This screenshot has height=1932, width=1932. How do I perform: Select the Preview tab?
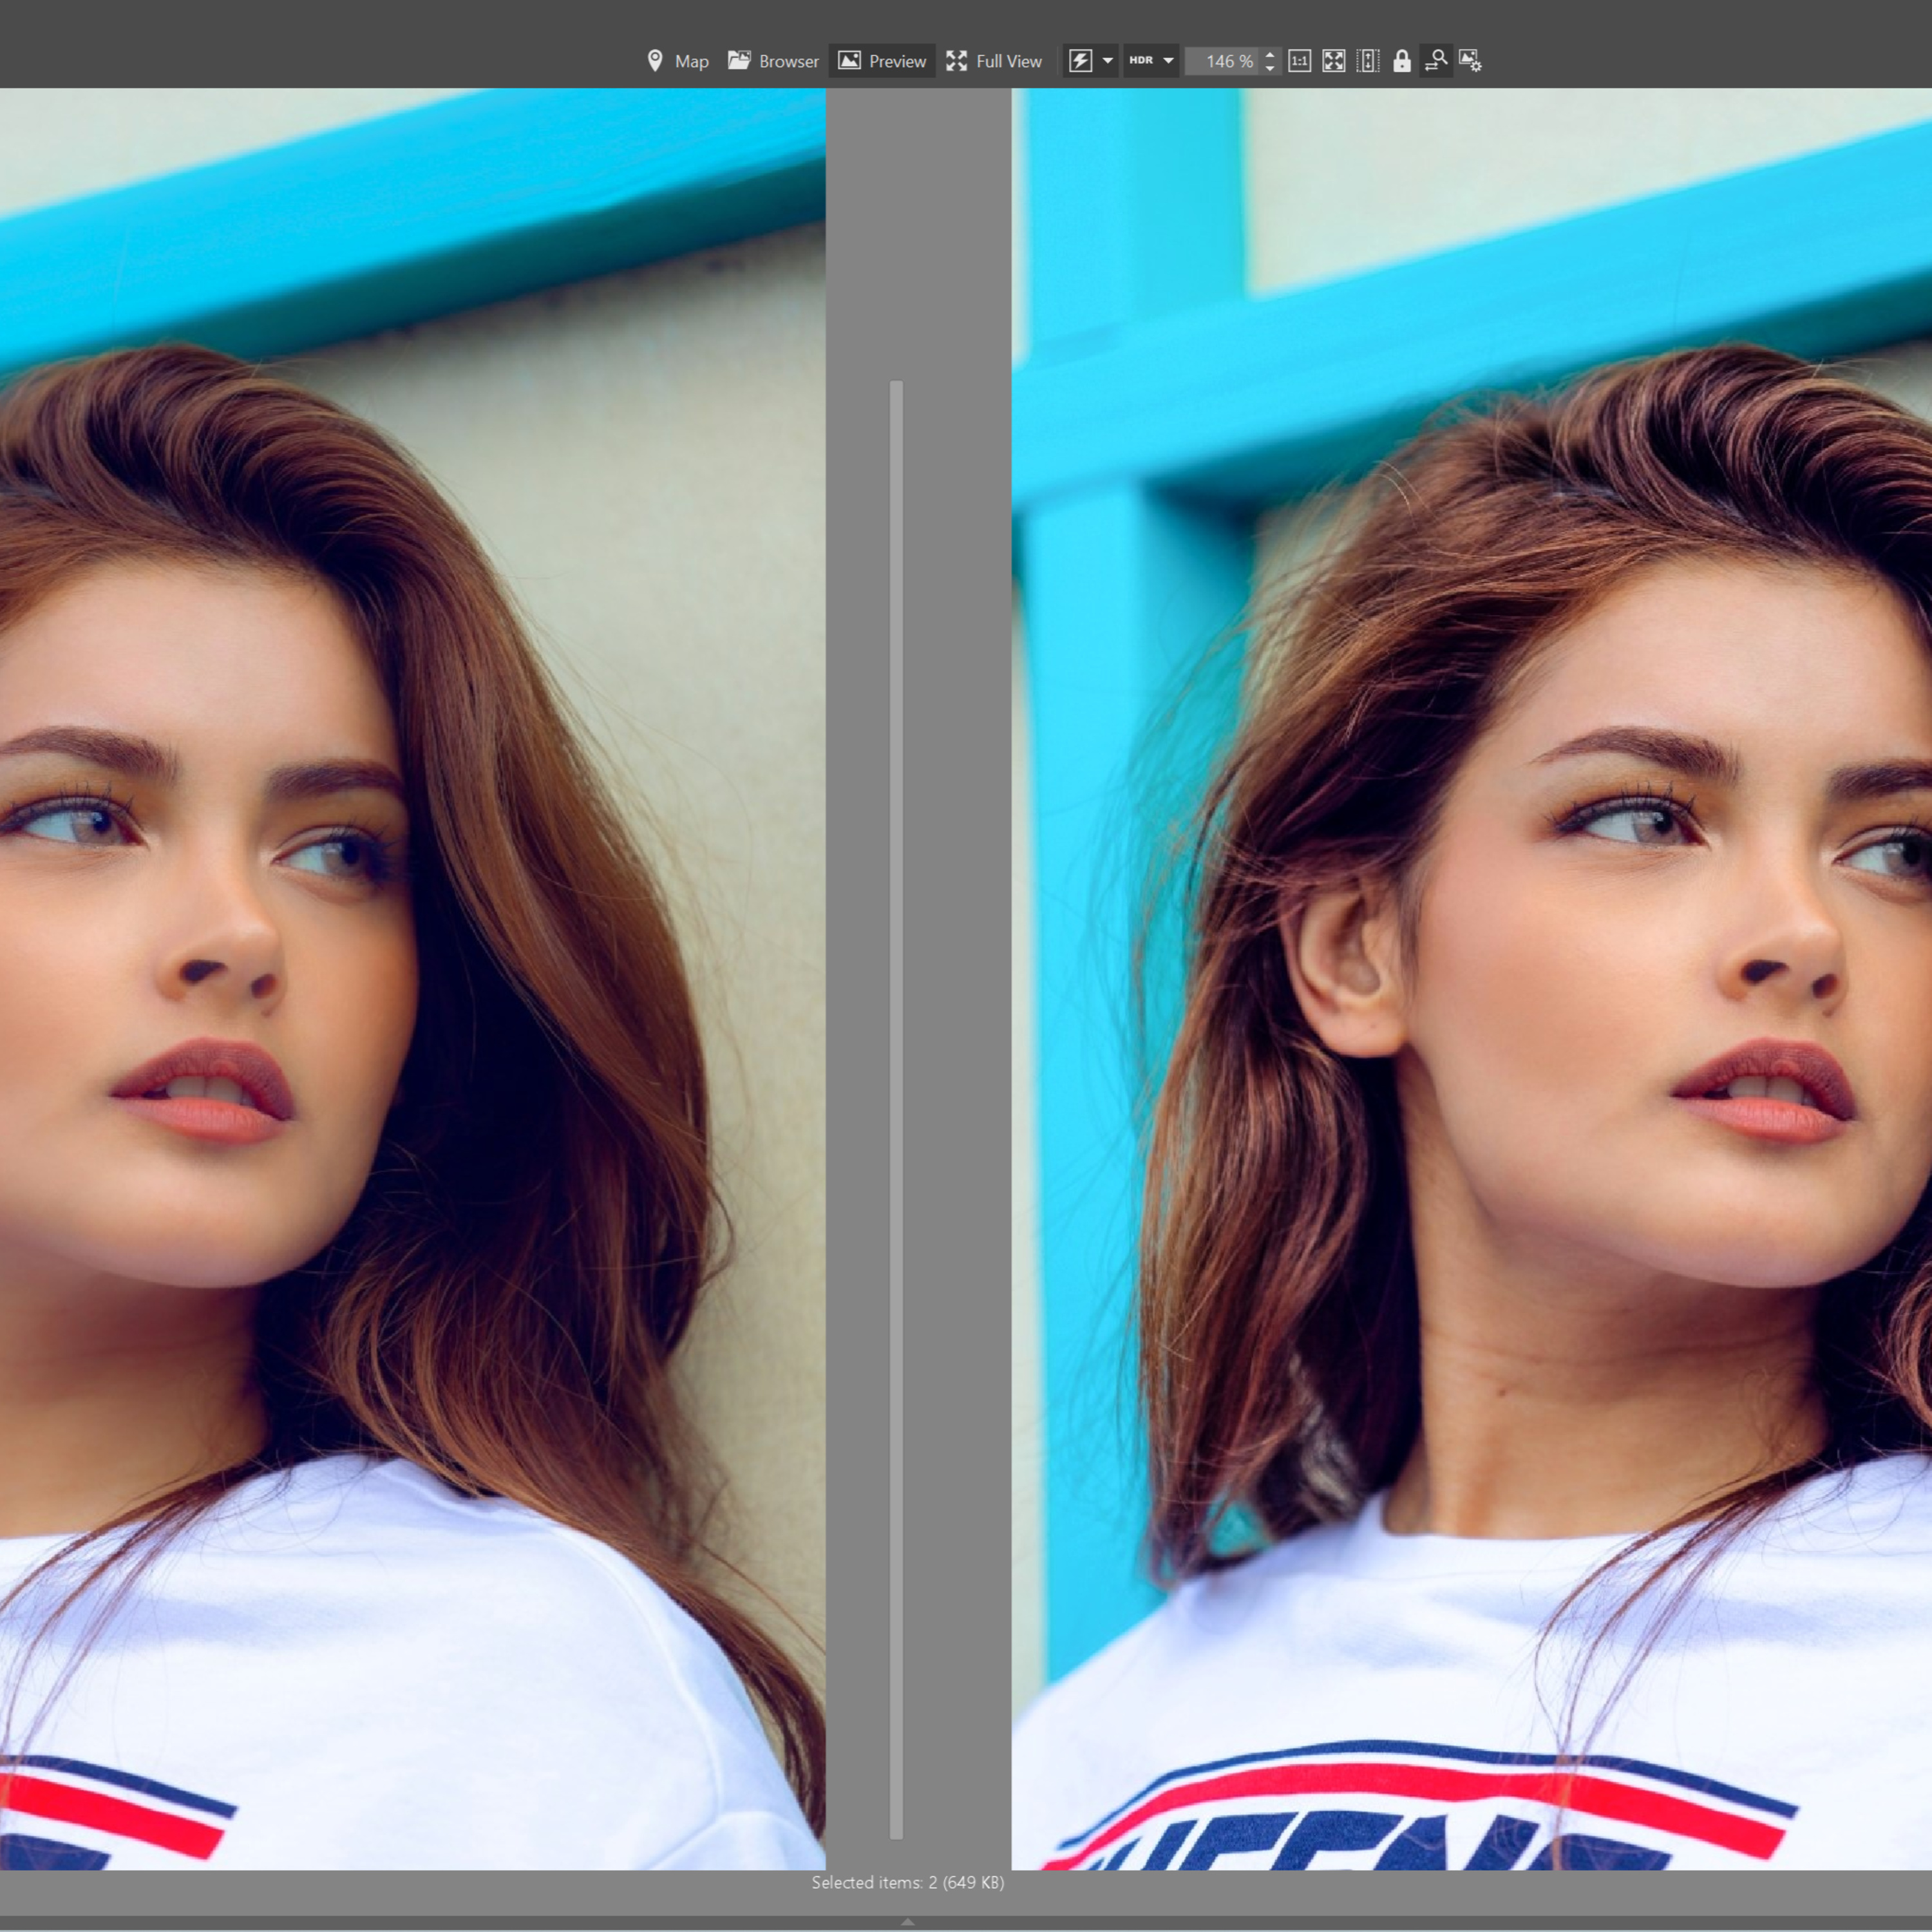tap(882, 61)
